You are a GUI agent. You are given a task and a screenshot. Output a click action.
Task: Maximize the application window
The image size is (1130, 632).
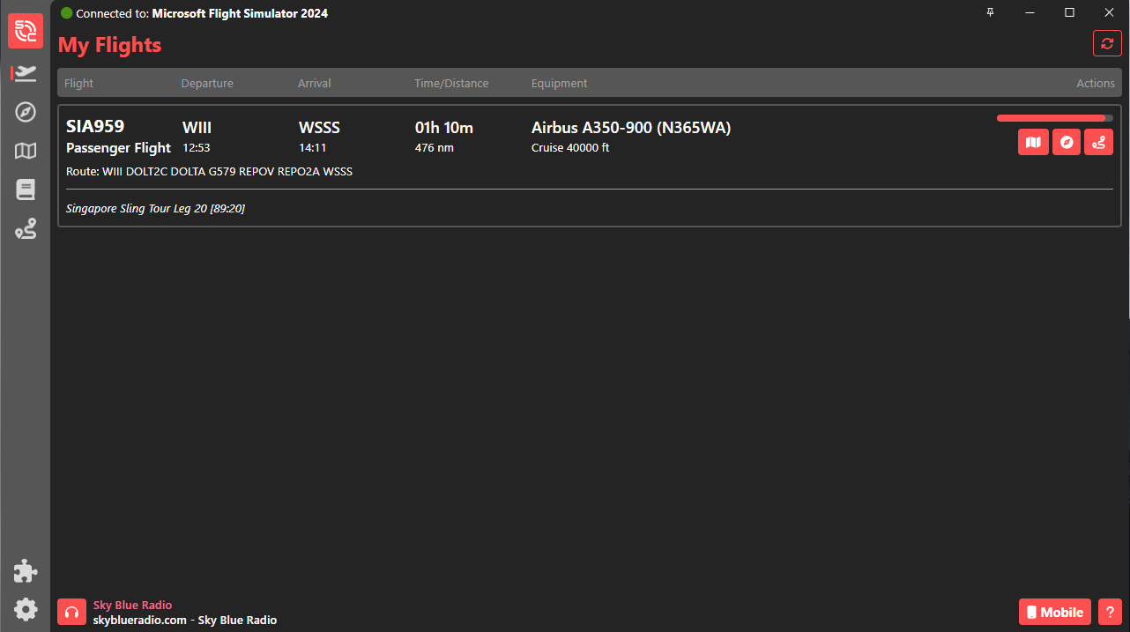tap(1069, 12)
